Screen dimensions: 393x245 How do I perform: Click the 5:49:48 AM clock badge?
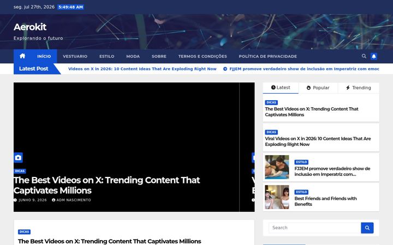(70, 7)
